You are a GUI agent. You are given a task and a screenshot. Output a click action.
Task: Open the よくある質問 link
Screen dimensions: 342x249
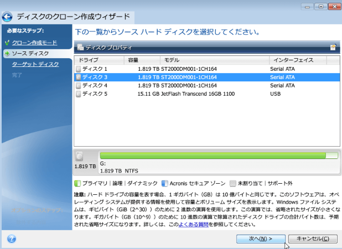194,224
